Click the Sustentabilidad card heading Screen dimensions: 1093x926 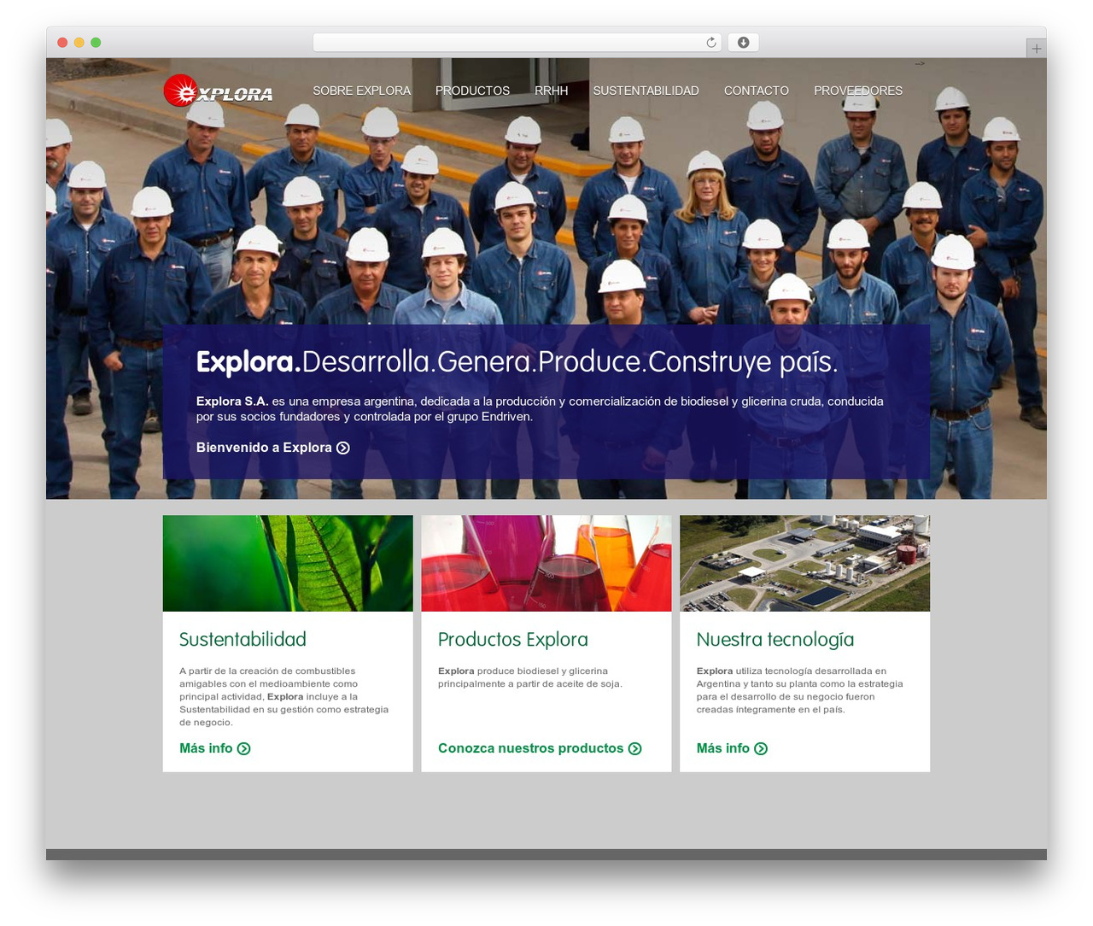coord(243,640)
